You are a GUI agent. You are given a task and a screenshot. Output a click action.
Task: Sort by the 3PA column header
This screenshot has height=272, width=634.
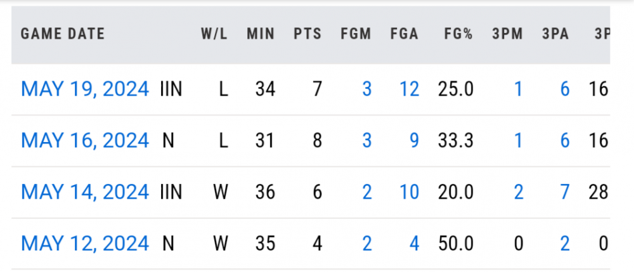coord(555,34)
